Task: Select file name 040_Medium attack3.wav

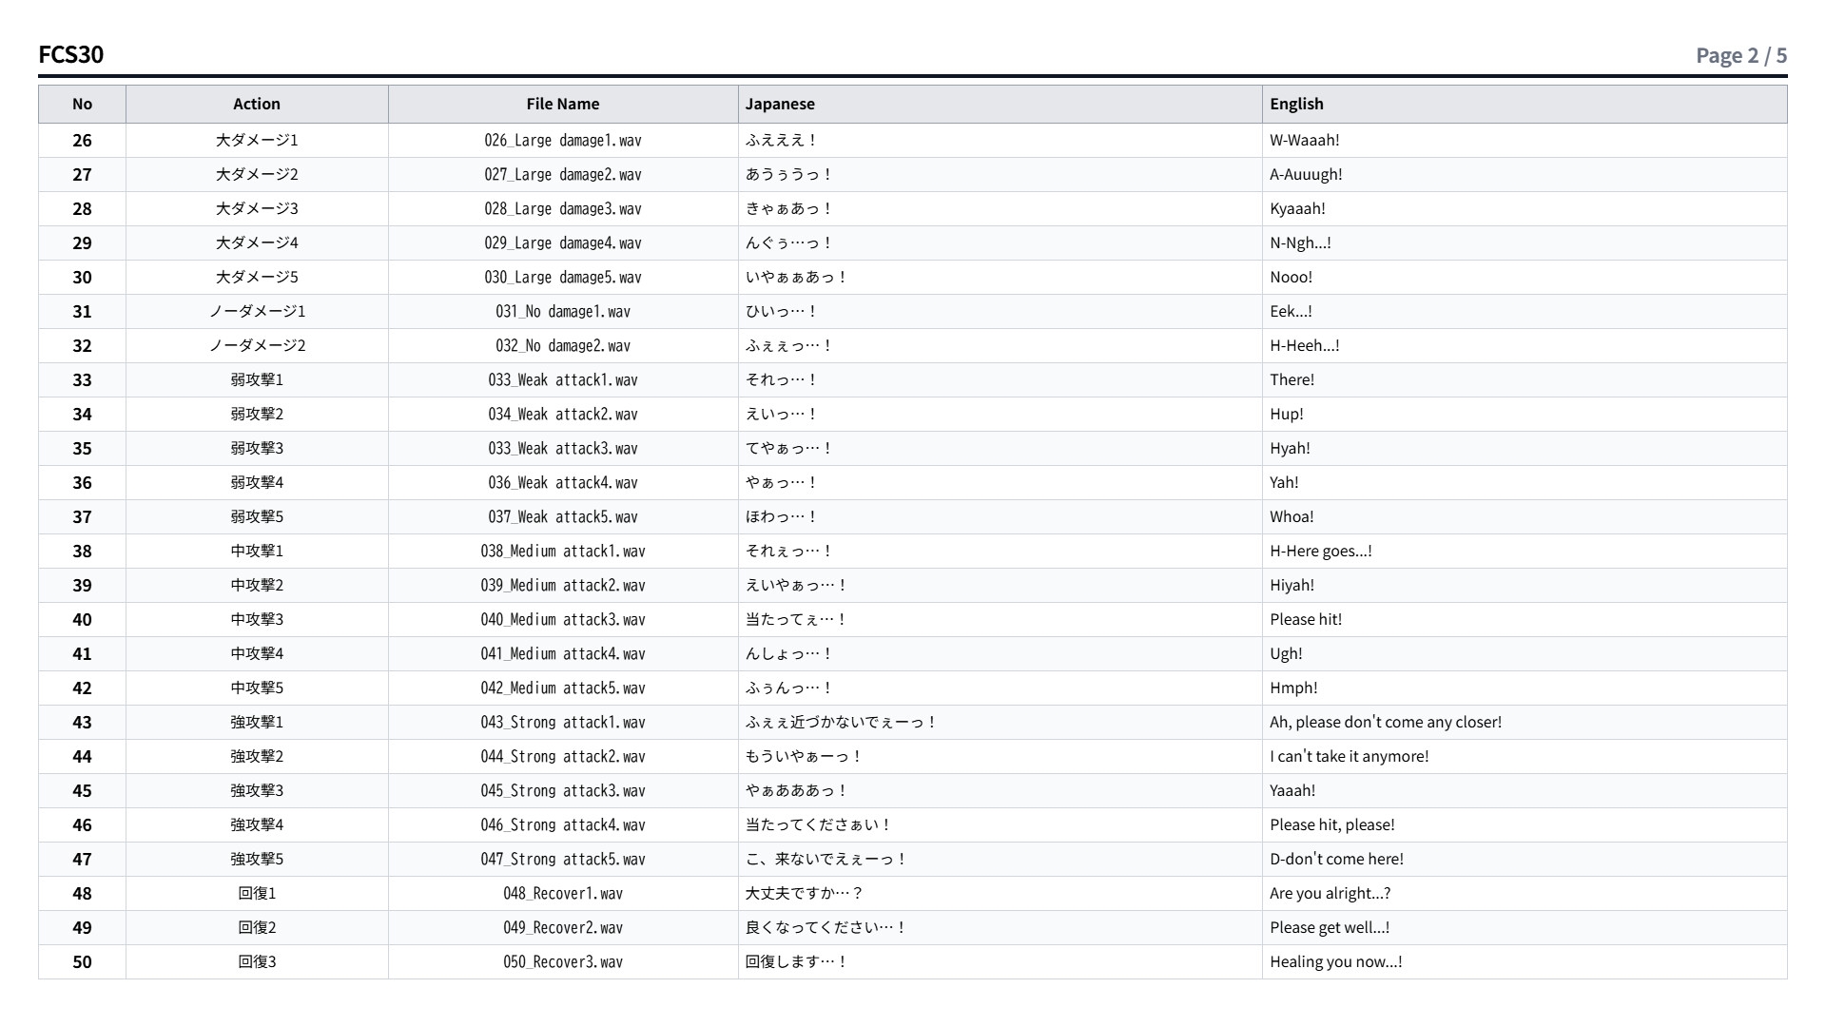Action: pos(563,619)
